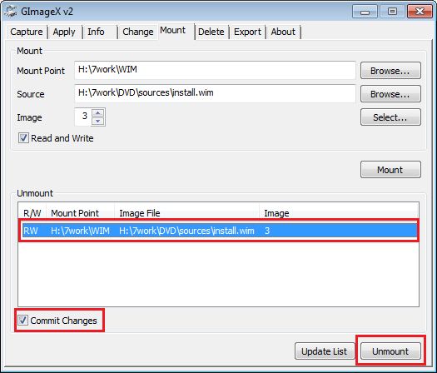Click the Mount Point path field
The image size is (437, 373).
215,70
